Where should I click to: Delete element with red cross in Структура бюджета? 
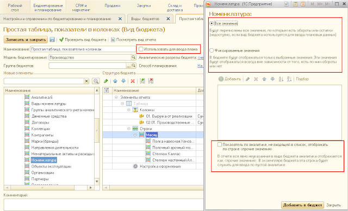[x=133, y=81]
